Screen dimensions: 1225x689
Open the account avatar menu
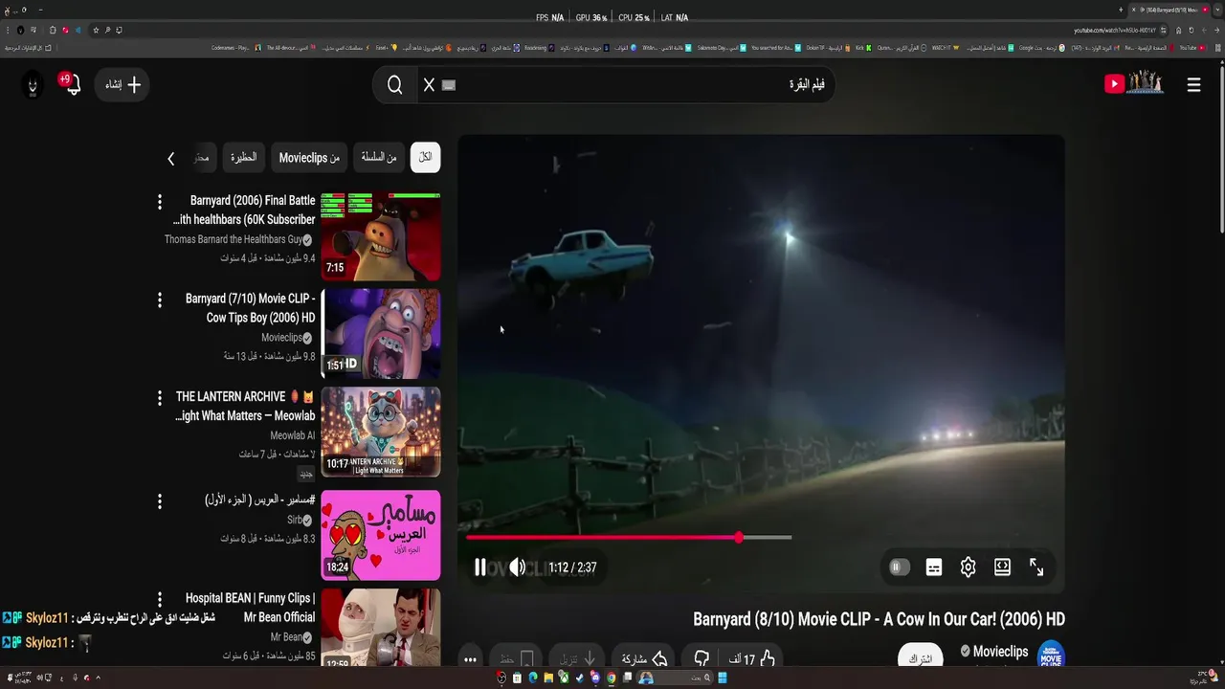tap(33, 85)
